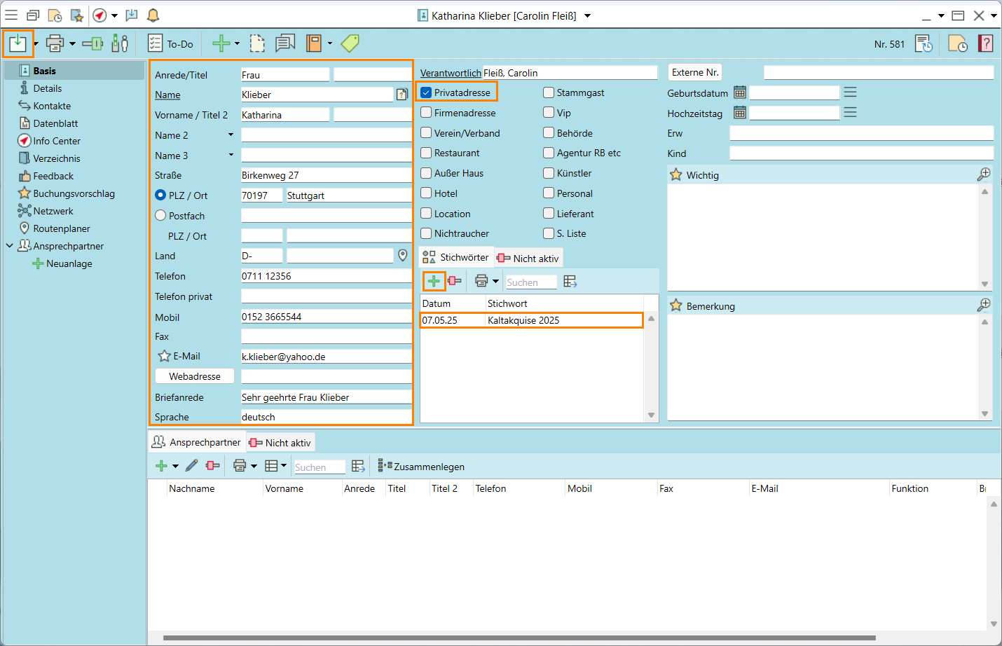Screen dimensions: 1002x646
Task: Click the map pin icon next to Land
Action: click(x=403, y=256)
